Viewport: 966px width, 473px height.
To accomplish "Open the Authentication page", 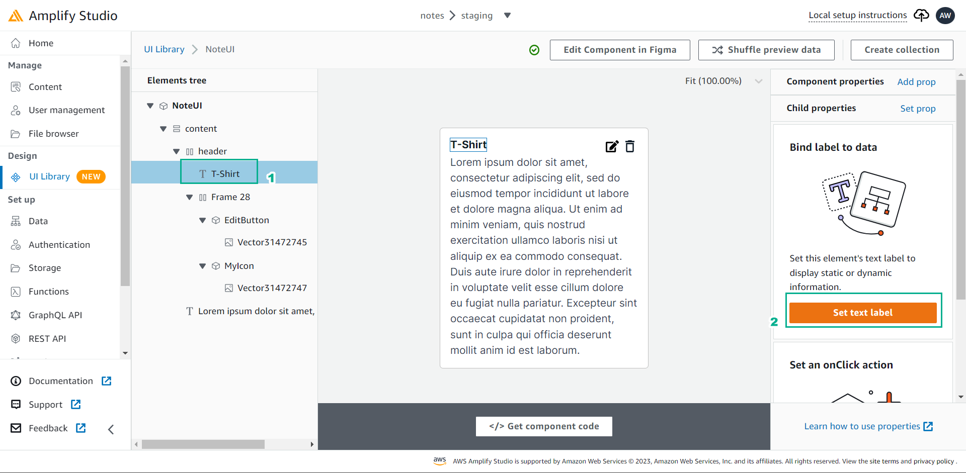I will pos(59,245).
